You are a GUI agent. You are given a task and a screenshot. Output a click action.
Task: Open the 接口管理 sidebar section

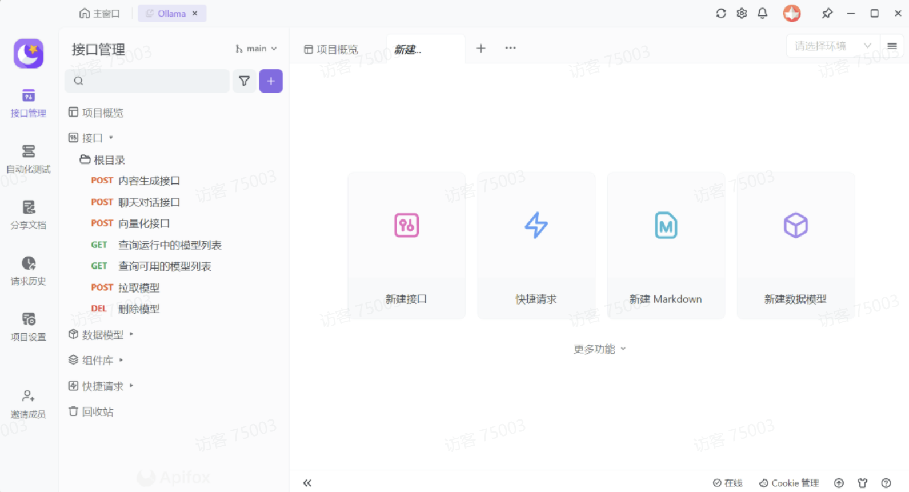tap(29, 103)
